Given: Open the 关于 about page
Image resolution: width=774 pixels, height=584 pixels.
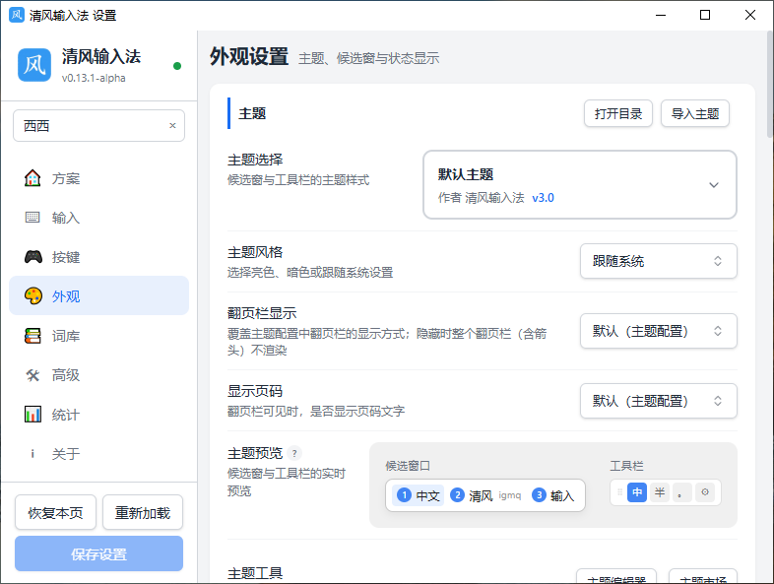Looking at the screenshot, I should pos(98,454).
